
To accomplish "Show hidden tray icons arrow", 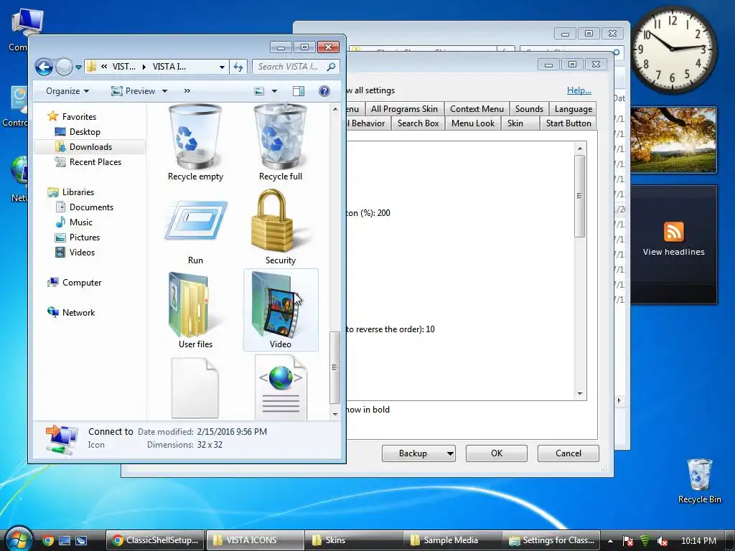I will tap(610, 541).
